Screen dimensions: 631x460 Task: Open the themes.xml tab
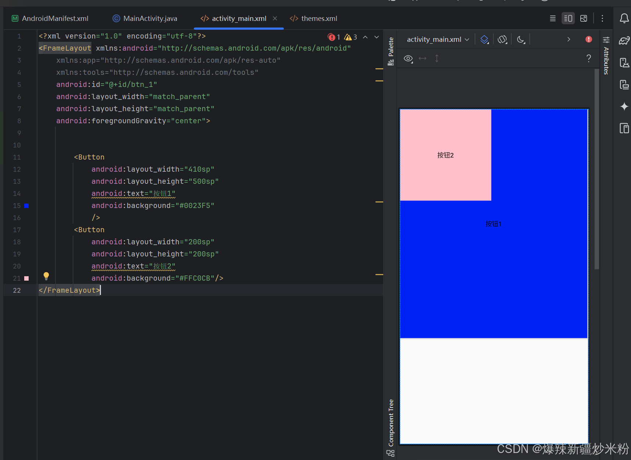pyautogui.click(x=314, y=18)
